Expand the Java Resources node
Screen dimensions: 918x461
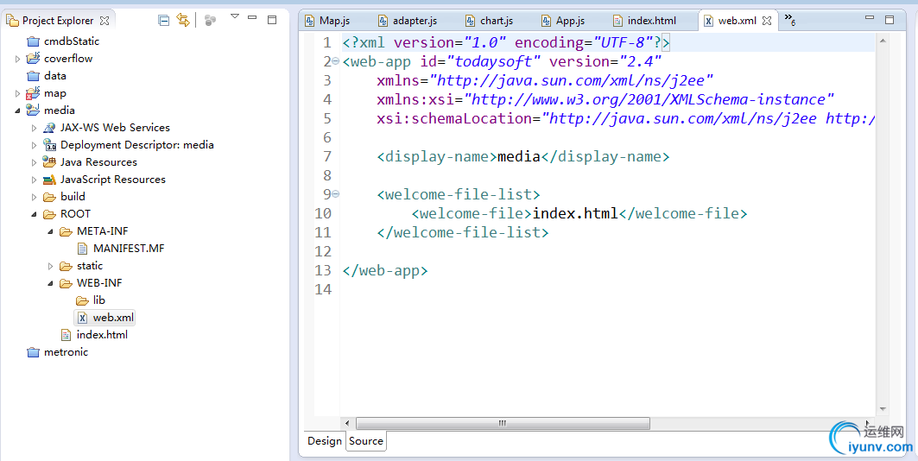tap(34, 162)
